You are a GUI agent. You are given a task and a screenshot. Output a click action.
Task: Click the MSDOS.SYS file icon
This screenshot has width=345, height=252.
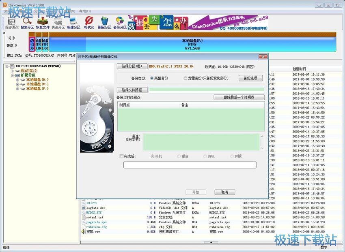[84, 213]
